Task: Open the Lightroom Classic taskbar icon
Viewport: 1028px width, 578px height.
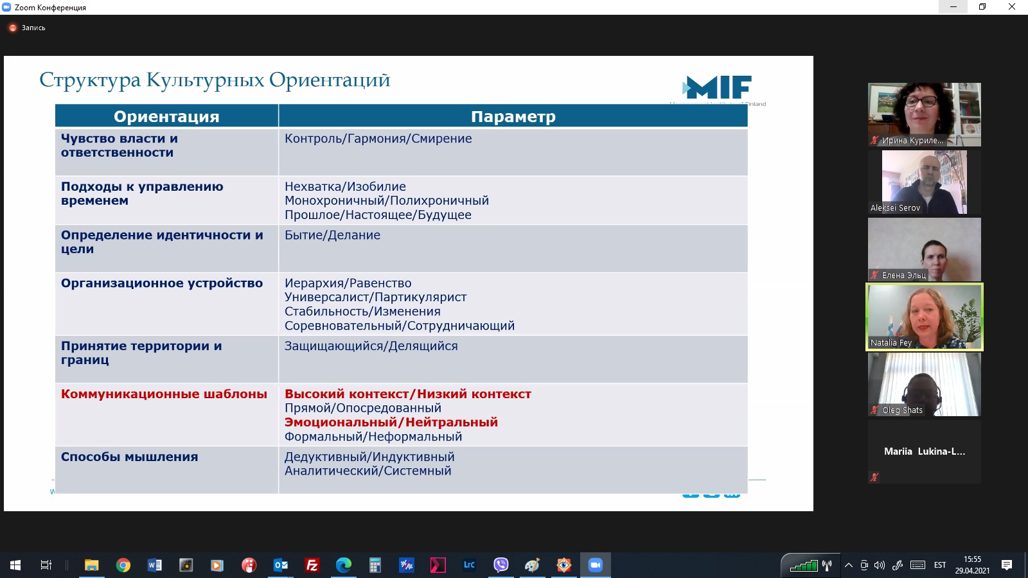Action: point(469,565)
